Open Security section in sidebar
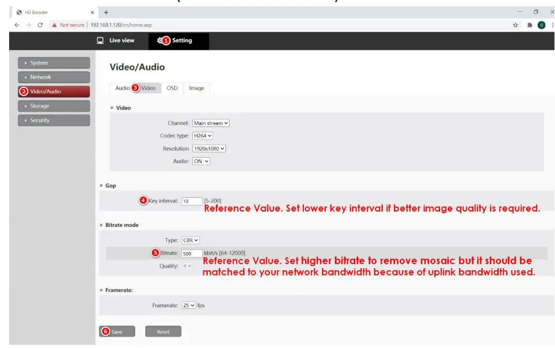The image size is (555, 348). pos(54,120)
